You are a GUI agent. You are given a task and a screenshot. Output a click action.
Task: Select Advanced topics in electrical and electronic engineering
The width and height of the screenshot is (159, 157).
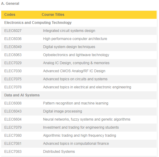(87, 87)
